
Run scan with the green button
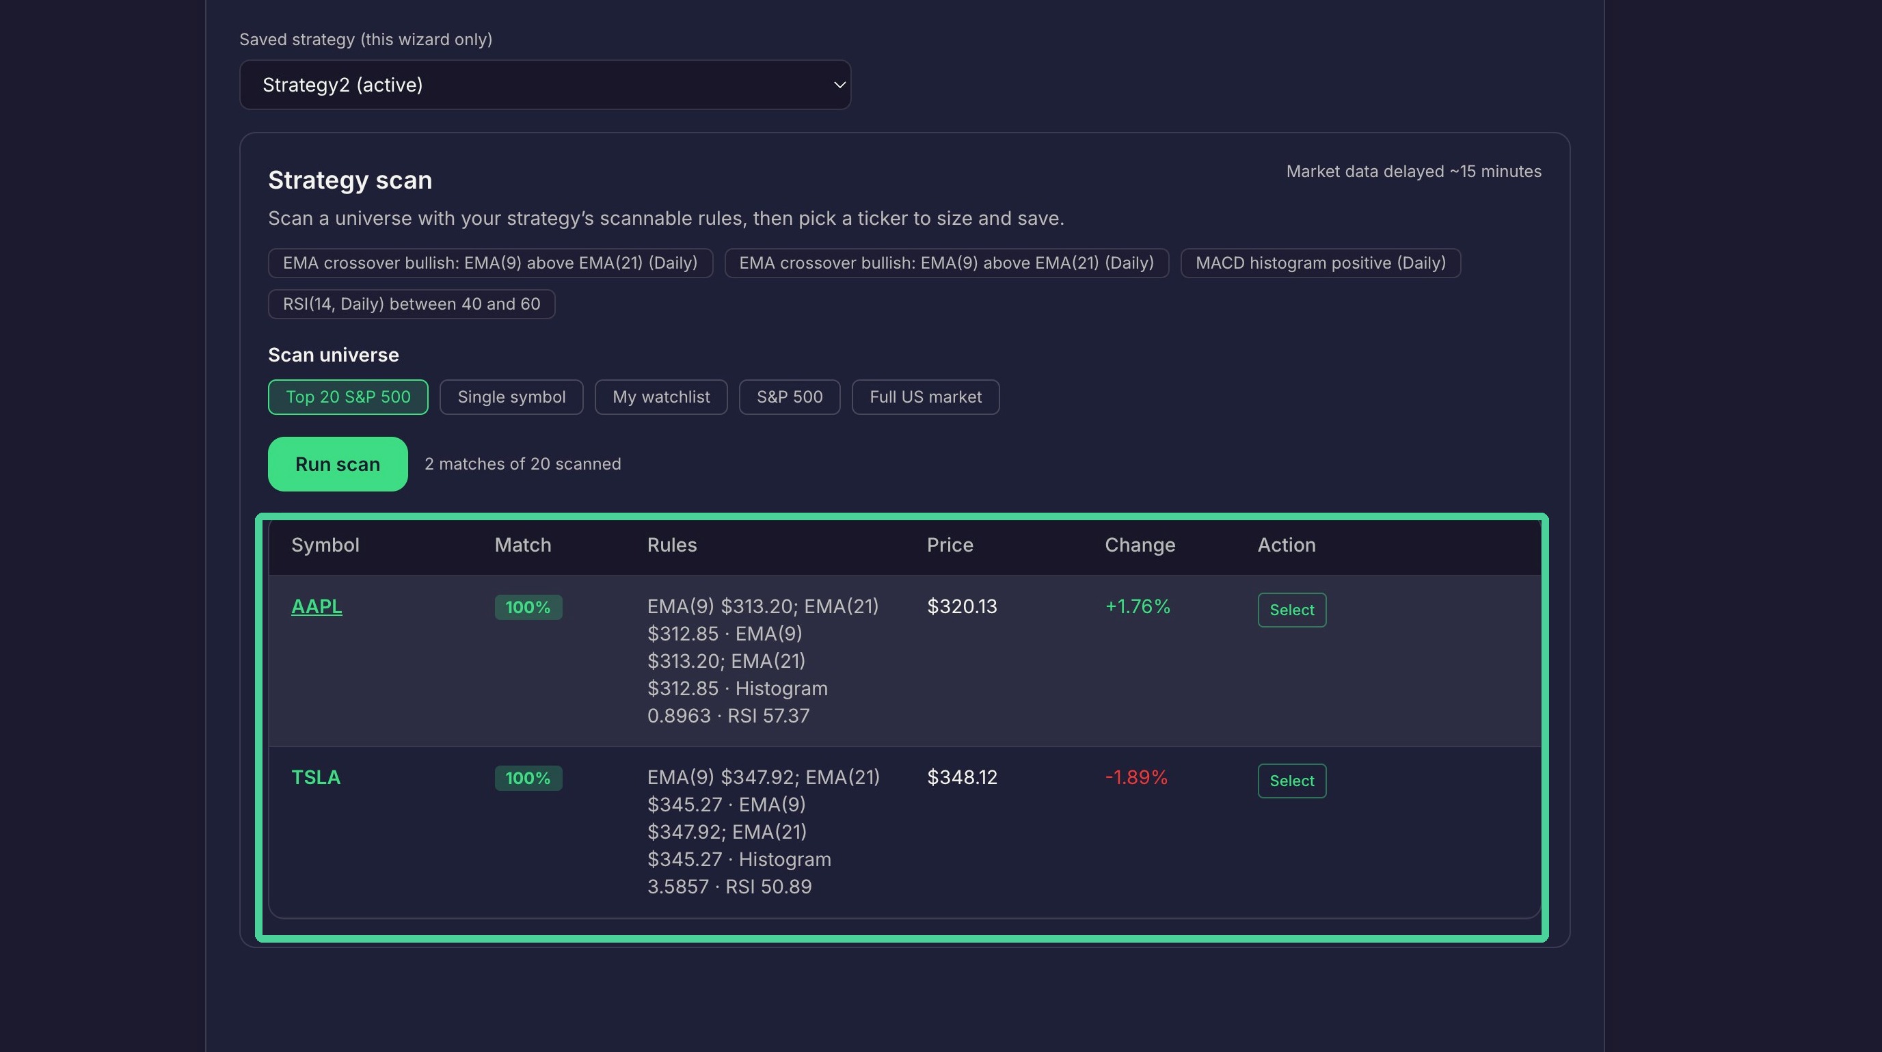coord(338,464)
